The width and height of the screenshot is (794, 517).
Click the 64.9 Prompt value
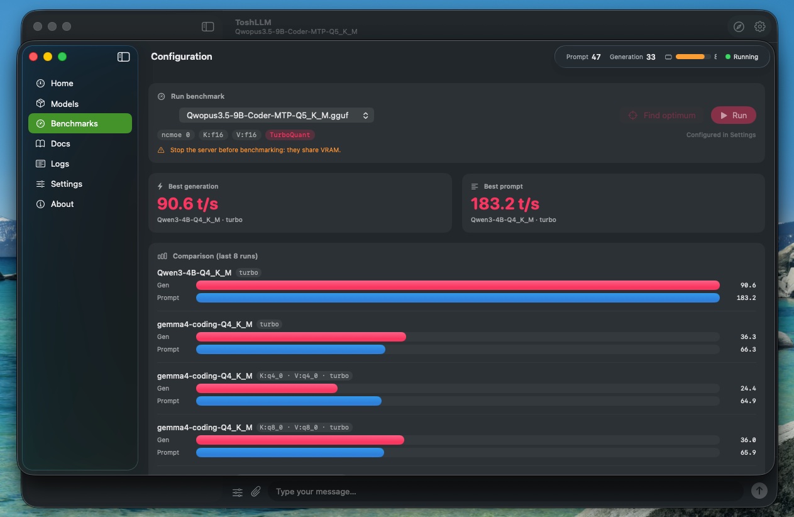[x=748, y=401]
